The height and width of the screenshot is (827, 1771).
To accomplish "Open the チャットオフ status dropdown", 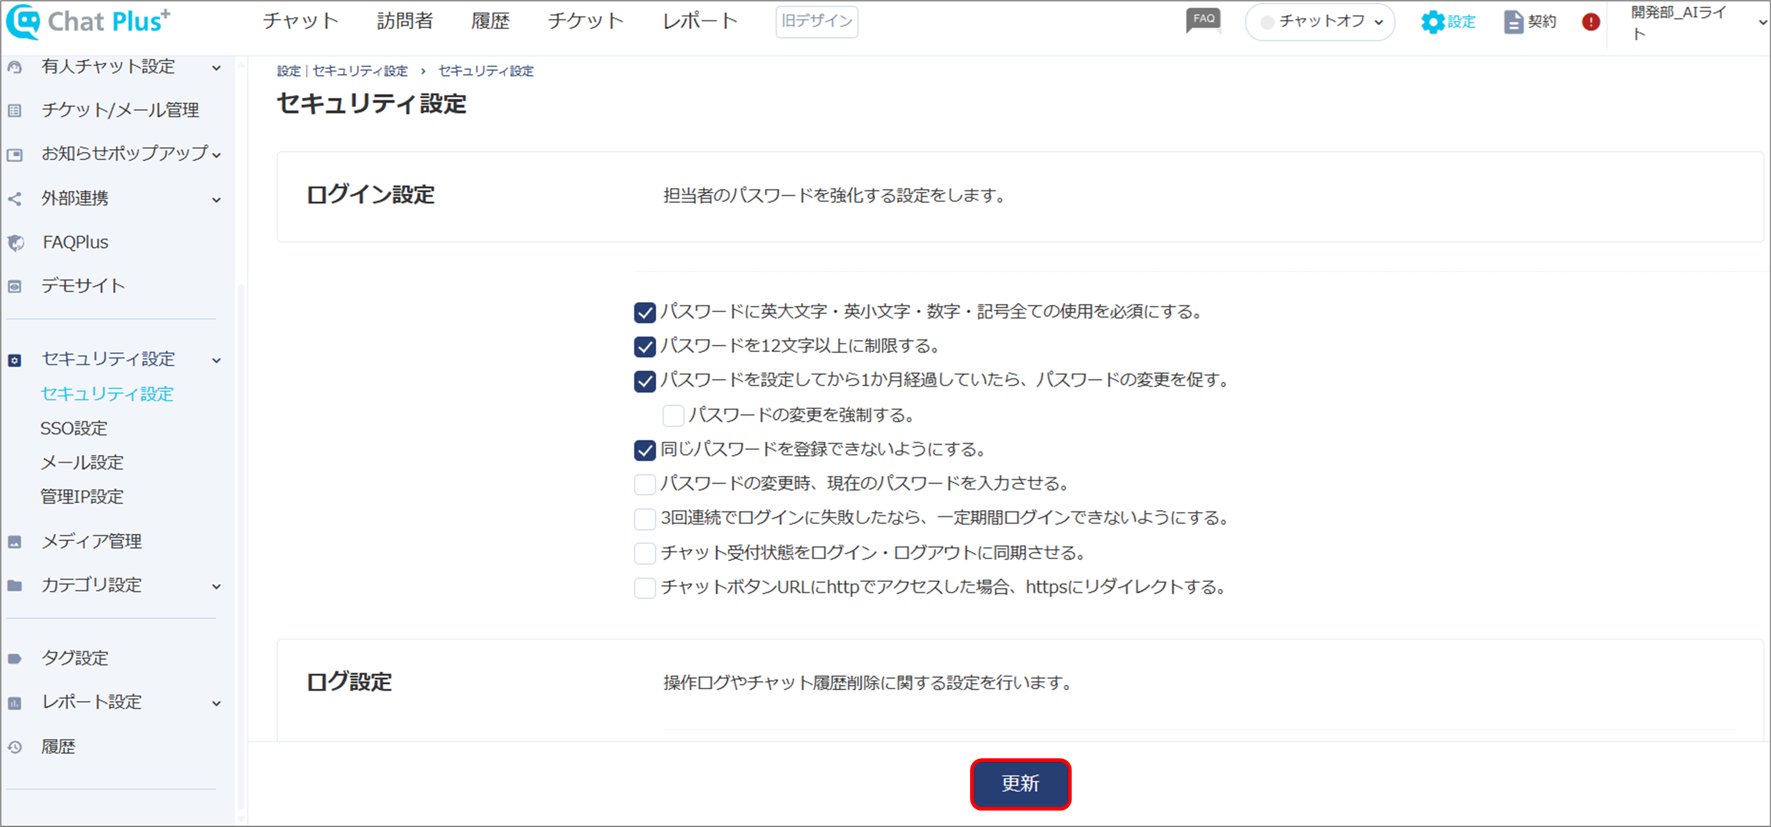I will [x=1319, y=22].
